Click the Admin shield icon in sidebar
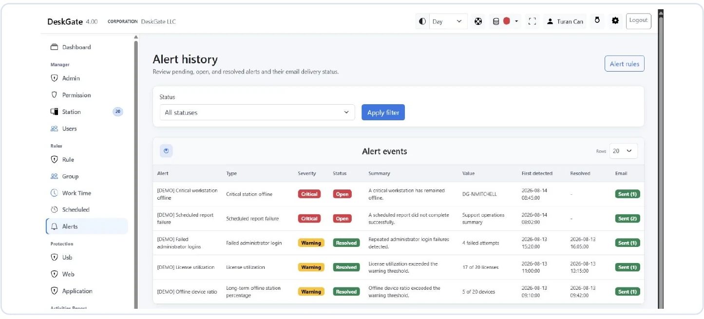The height and width of the screenshot is (319, 704). [55, 78]
